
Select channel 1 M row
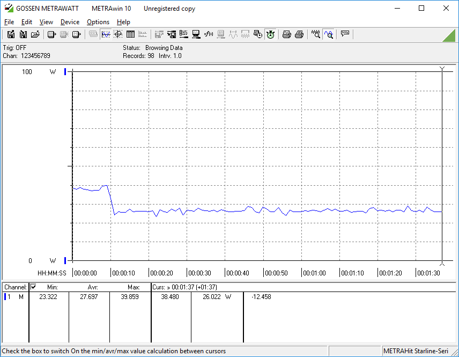[x=14, y=297]
